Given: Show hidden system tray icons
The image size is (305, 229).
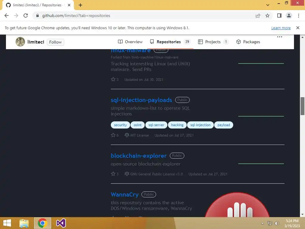Looking at the screenshot, I should click(x=262, y=223).
